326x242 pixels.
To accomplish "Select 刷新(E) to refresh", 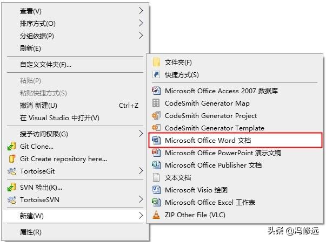I will pyautogui.click(x=30, y=49).
